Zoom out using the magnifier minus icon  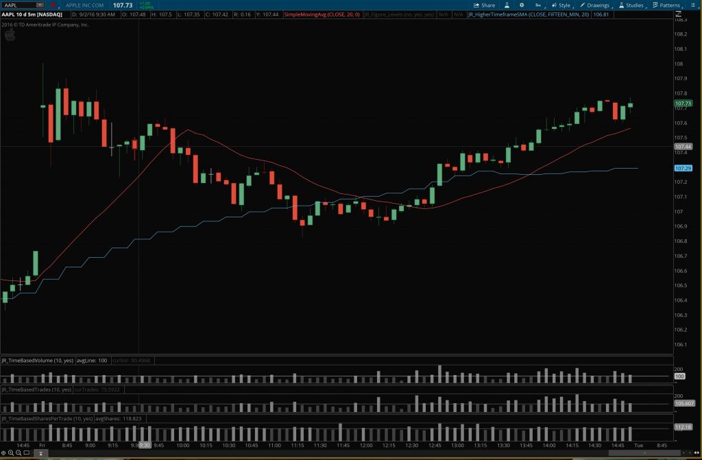click(x=18, y=452)
